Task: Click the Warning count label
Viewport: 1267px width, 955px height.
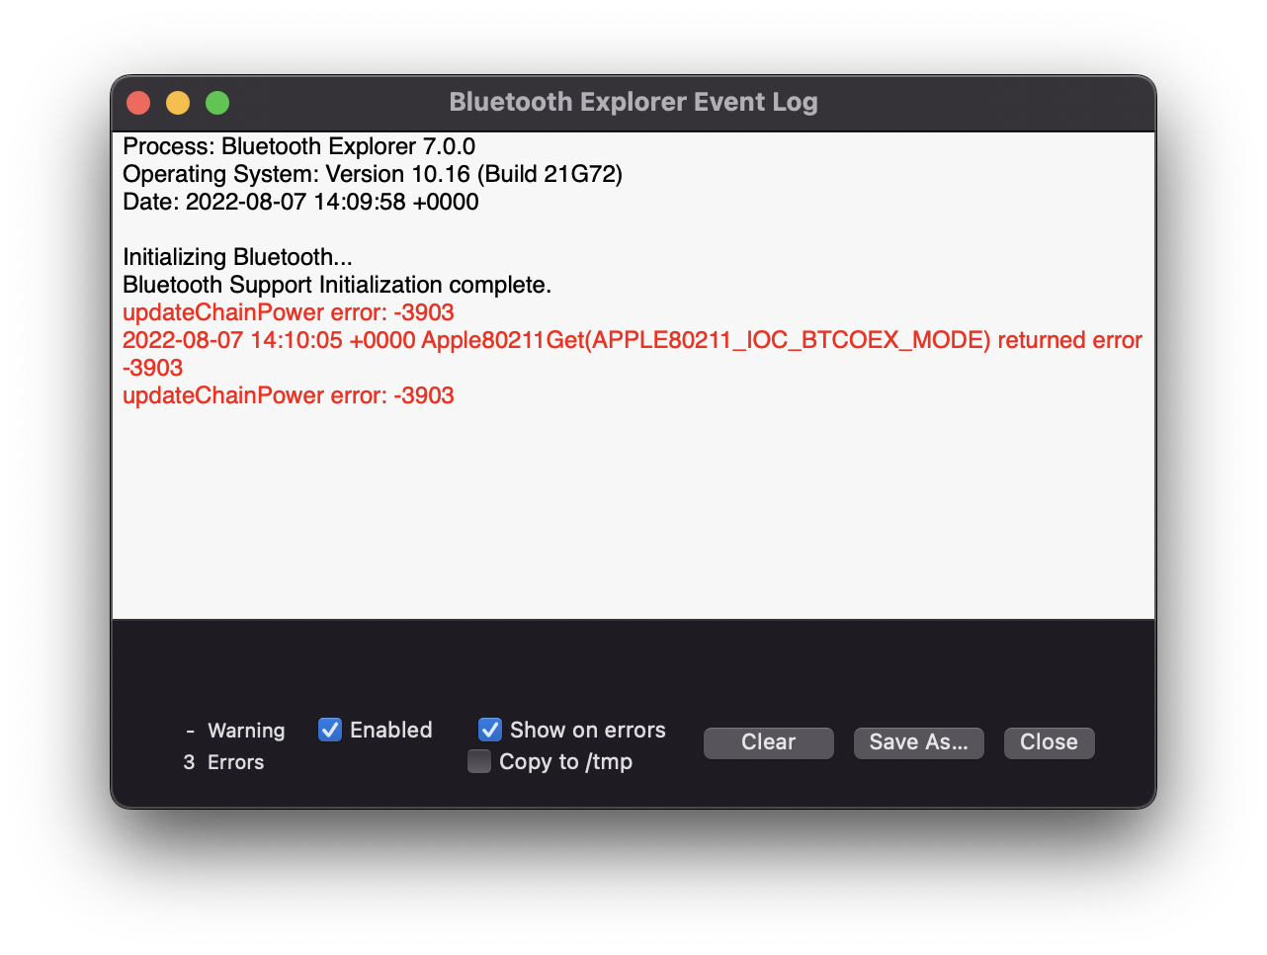Action: point(246,731)
